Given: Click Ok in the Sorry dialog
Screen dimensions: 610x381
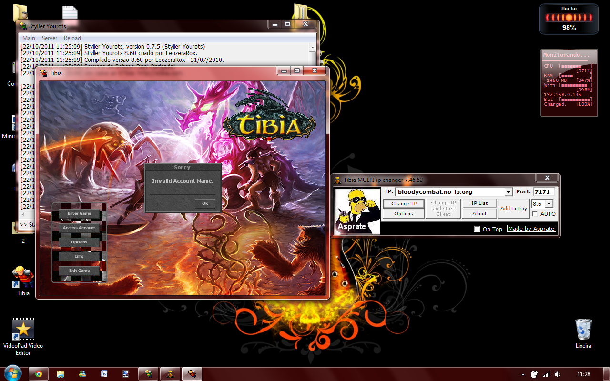Looking at the screenshot, I should [x=205, y=203].
